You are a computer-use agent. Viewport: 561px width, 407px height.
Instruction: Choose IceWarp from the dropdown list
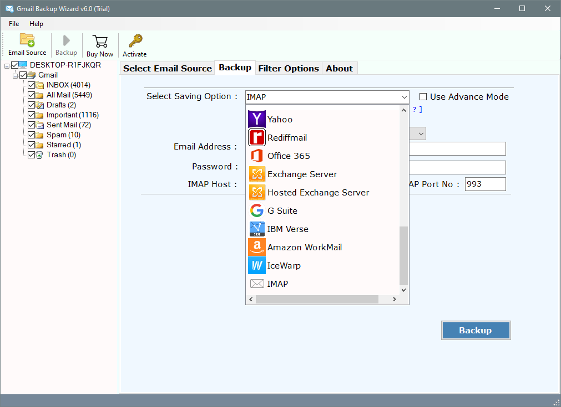click(284, 265)
